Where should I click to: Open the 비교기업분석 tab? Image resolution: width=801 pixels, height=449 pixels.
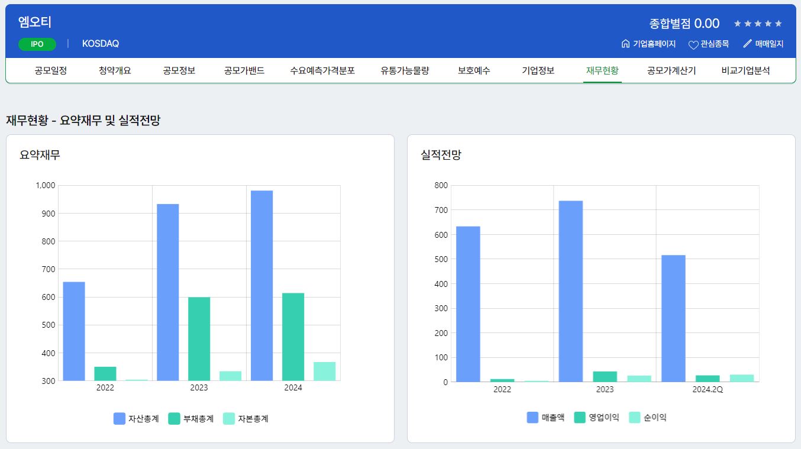(745, 71)
